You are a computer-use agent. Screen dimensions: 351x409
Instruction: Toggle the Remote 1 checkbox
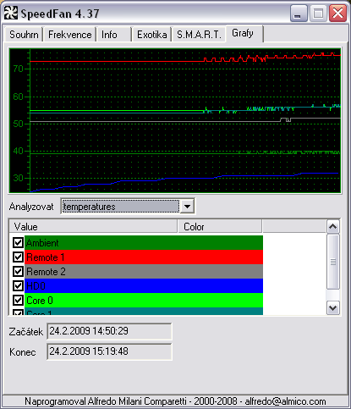[x=19, y=257]
